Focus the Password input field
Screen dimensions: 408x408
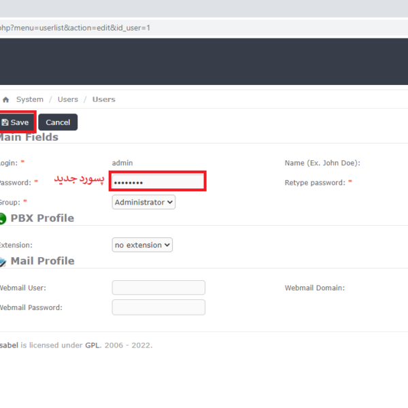158,182
